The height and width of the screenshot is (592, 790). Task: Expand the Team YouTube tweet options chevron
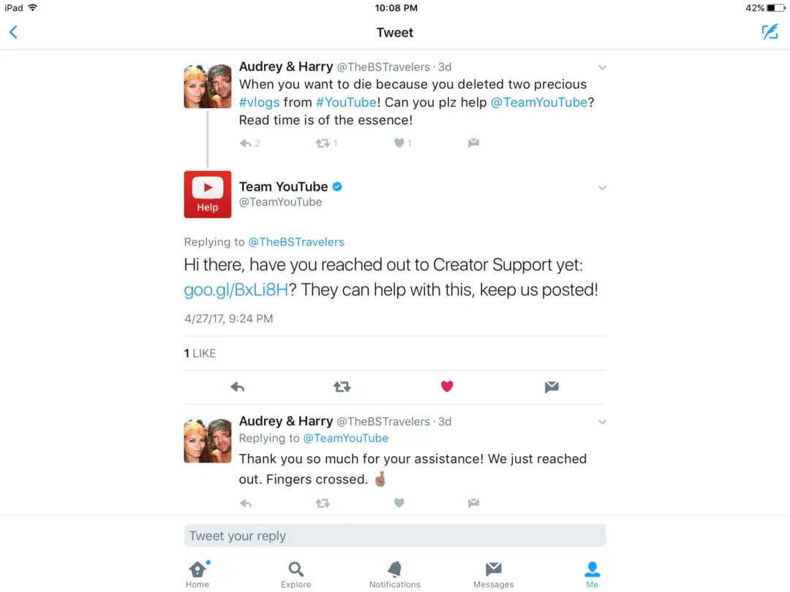coord(602,188)
